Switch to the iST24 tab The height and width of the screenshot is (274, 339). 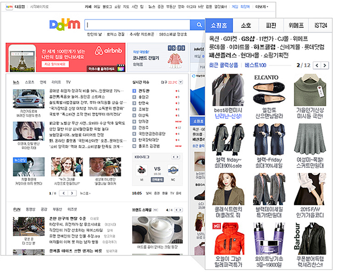click(321, 26)
